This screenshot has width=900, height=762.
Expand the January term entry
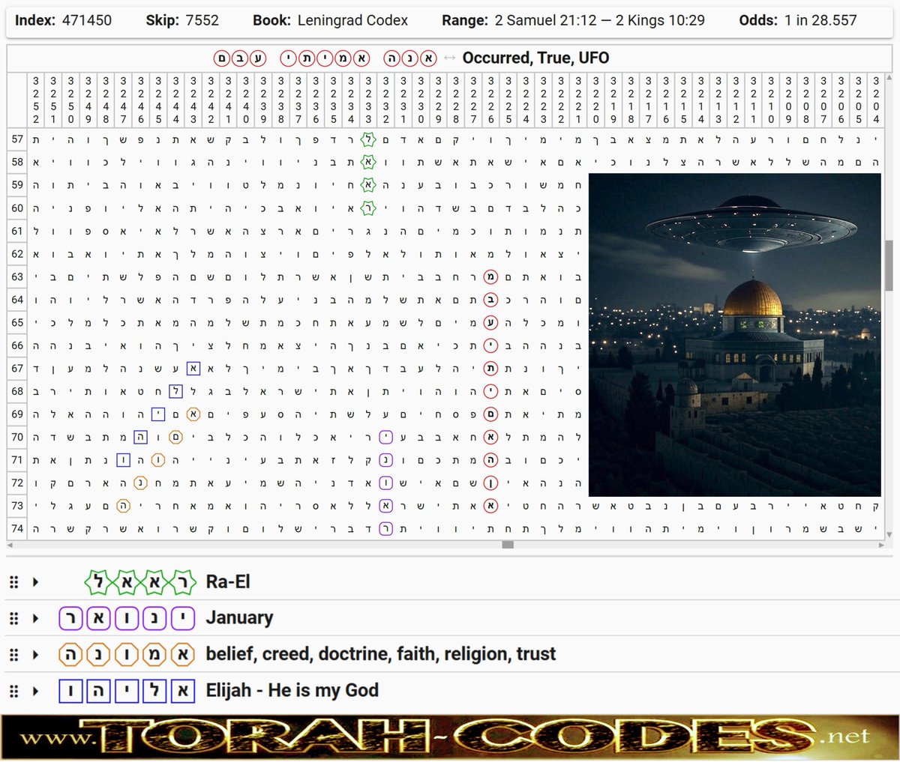click(x=36, y=617)
